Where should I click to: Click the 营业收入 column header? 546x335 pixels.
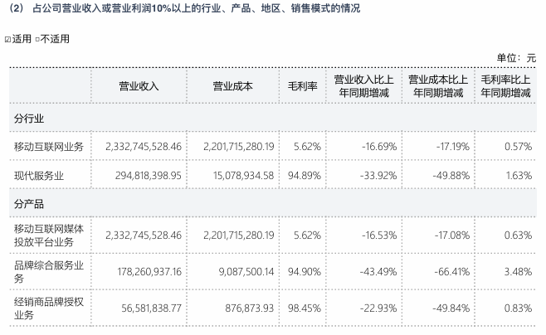pyautogui.click(x=139, y=85)
